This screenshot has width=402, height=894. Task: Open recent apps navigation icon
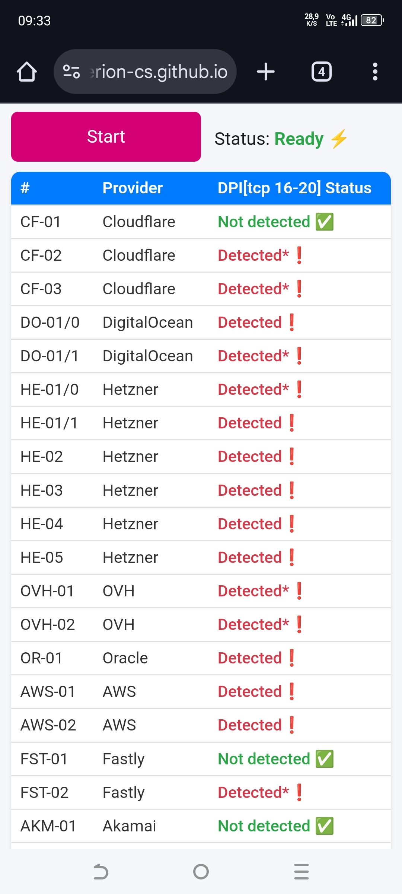[301, 872]
